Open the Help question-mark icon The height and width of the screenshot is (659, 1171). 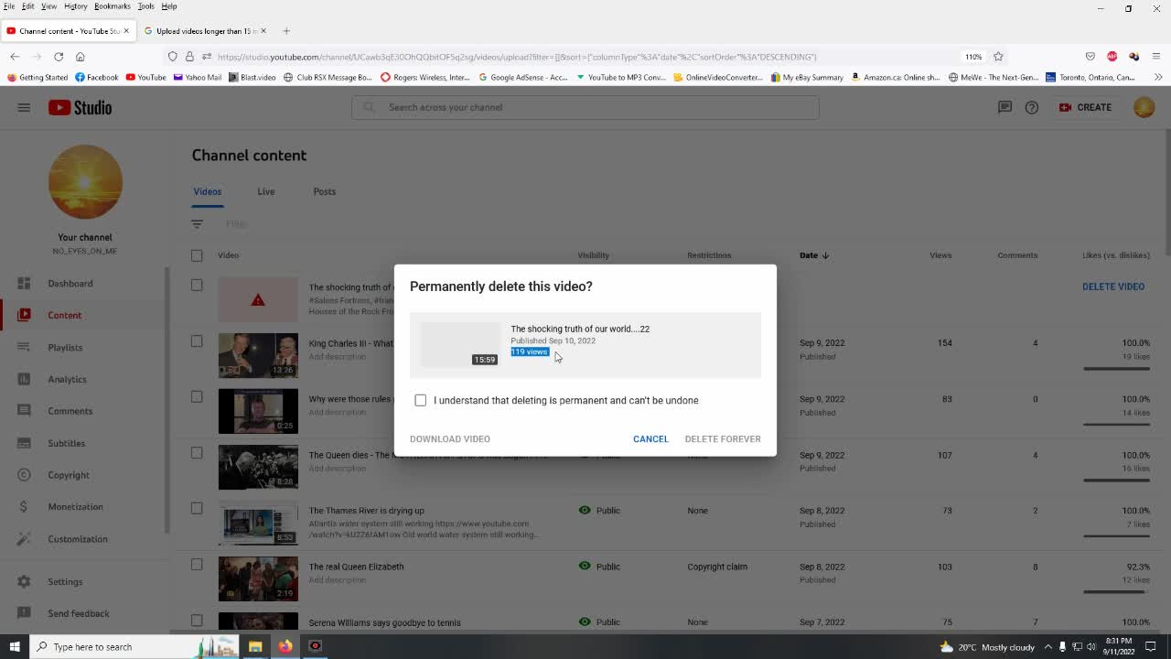pos(1032,107)
